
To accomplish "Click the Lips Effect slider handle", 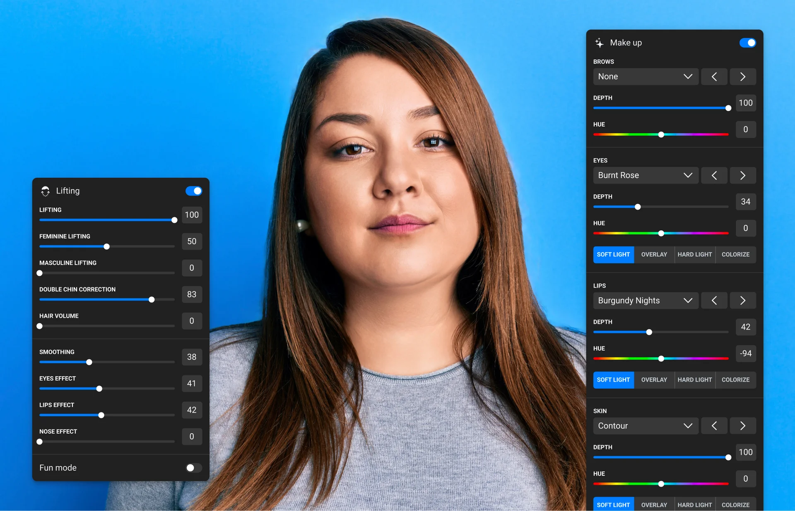I will pos(101,415).
